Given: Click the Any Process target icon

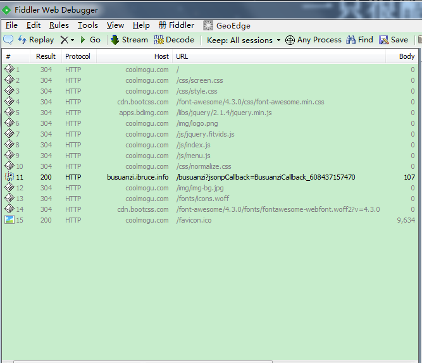Looking at the screenshot, I should click(290, 40).
